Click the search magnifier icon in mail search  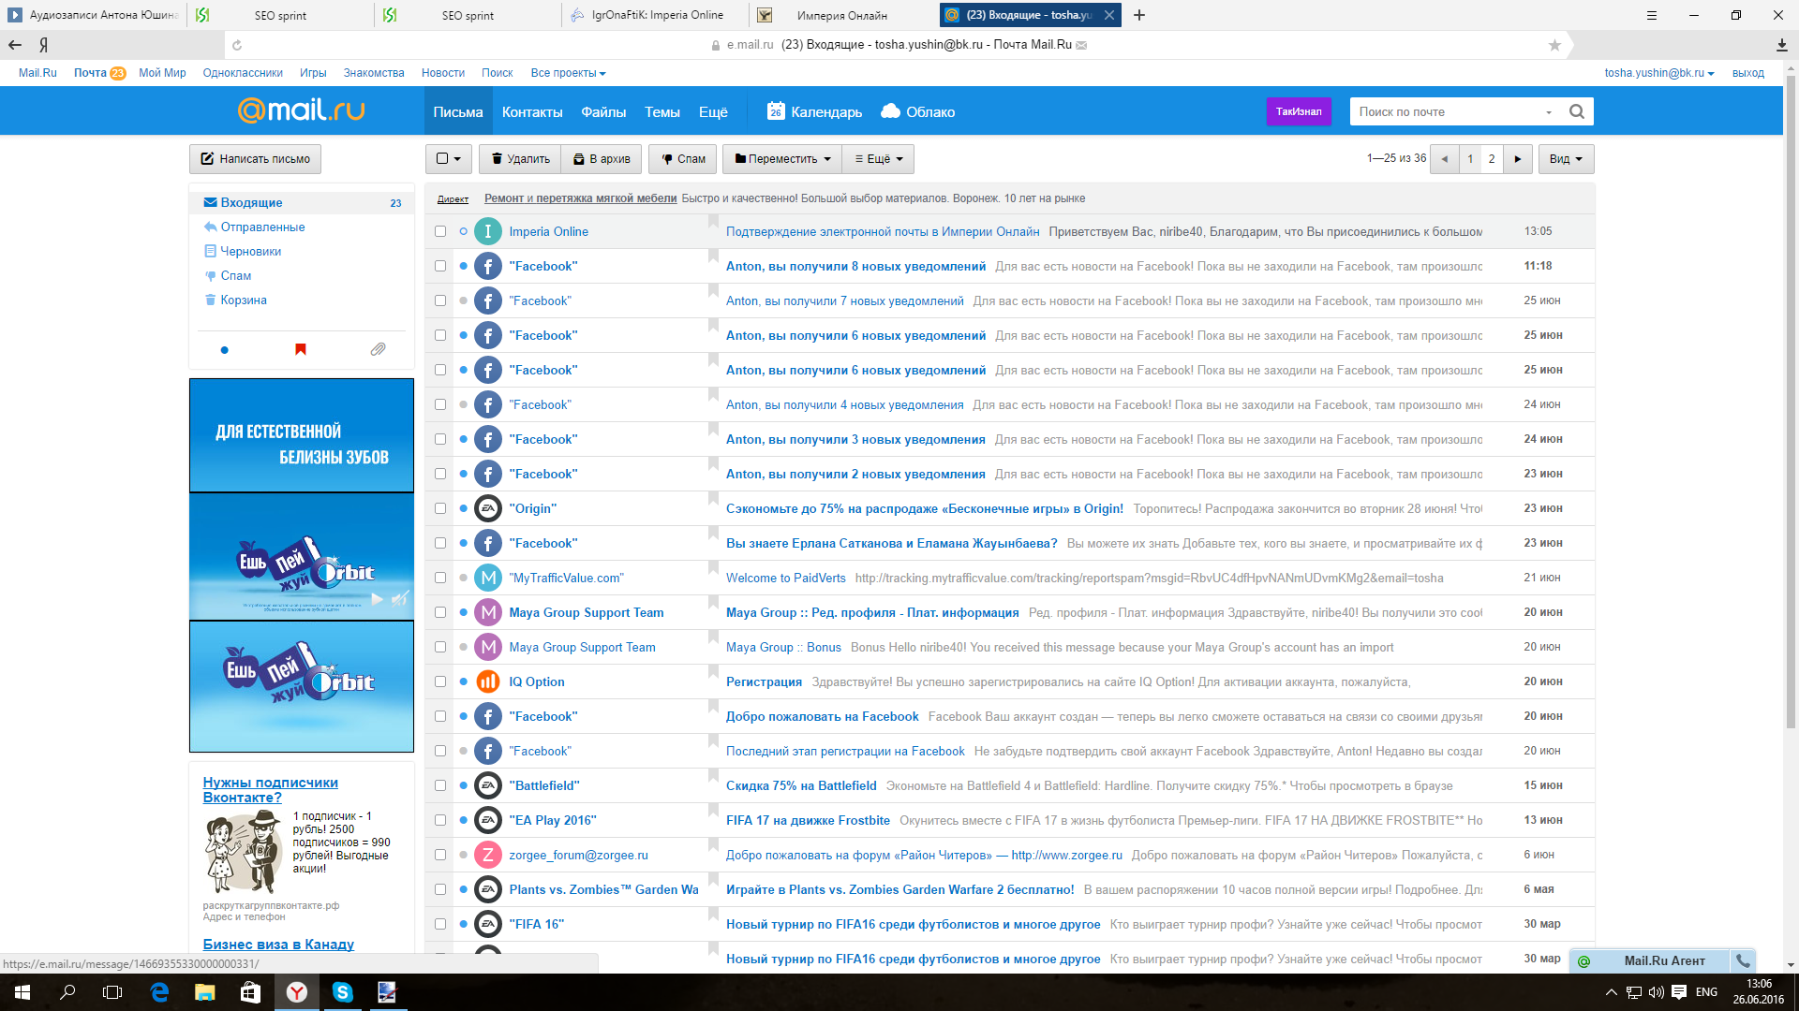click(1577, 111)
